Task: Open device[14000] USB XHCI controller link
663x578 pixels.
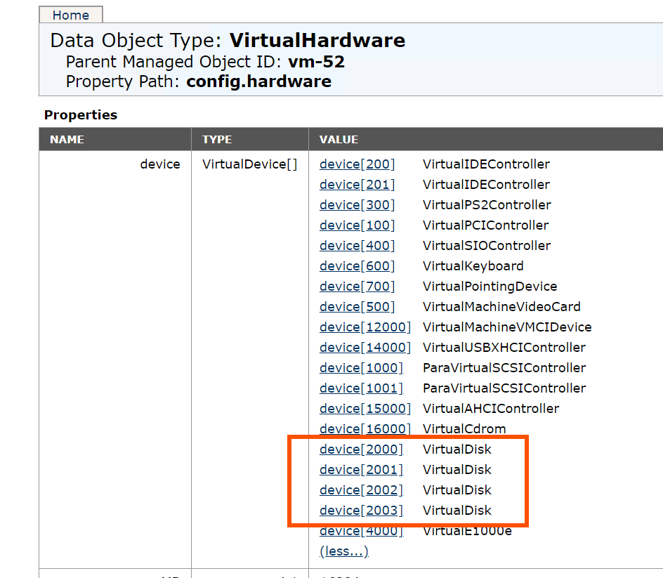Action: coord(365,348)
